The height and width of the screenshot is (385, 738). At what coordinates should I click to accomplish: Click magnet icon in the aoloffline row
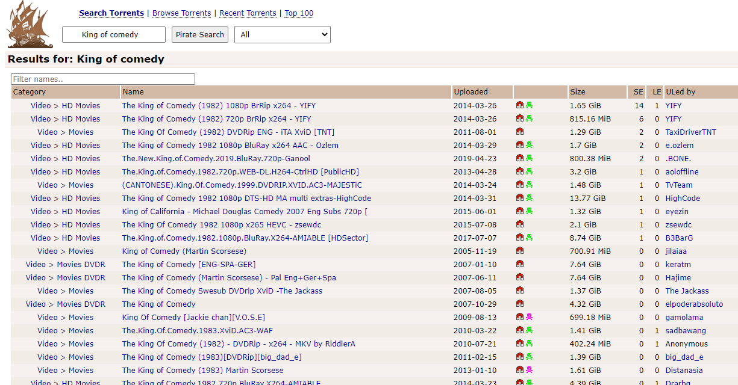pyautogui.click(x=520, y=171)
